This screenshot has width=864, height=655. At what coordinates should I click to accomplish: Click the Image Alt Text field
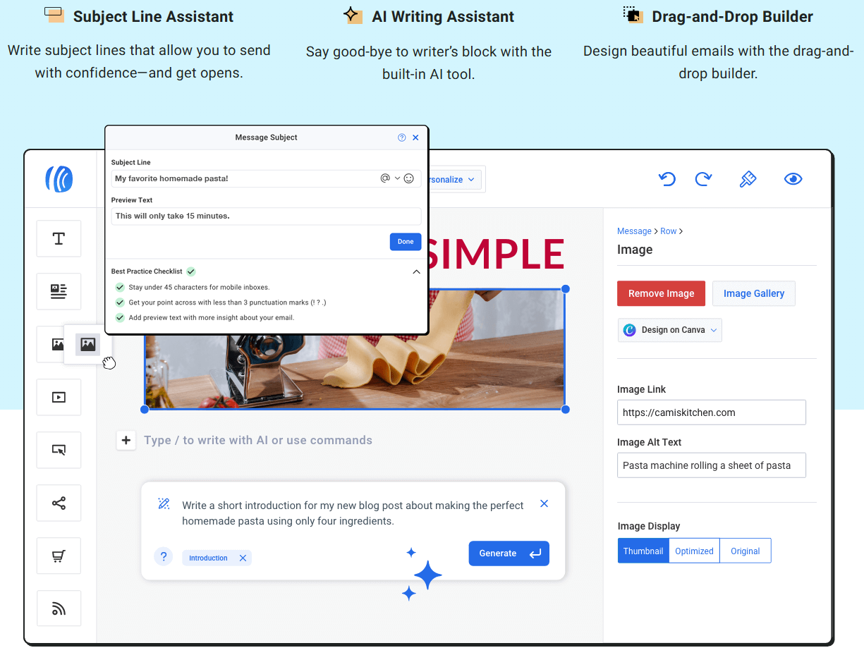tap(711, 465)
